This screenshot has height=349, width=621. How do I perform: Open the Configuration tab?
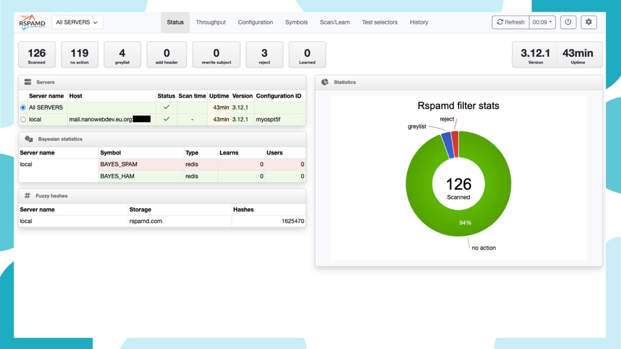coord(256,22)
